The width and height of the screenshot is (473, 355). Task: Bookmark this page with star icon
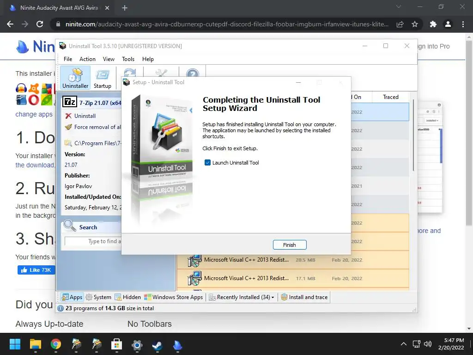[415, 24]
